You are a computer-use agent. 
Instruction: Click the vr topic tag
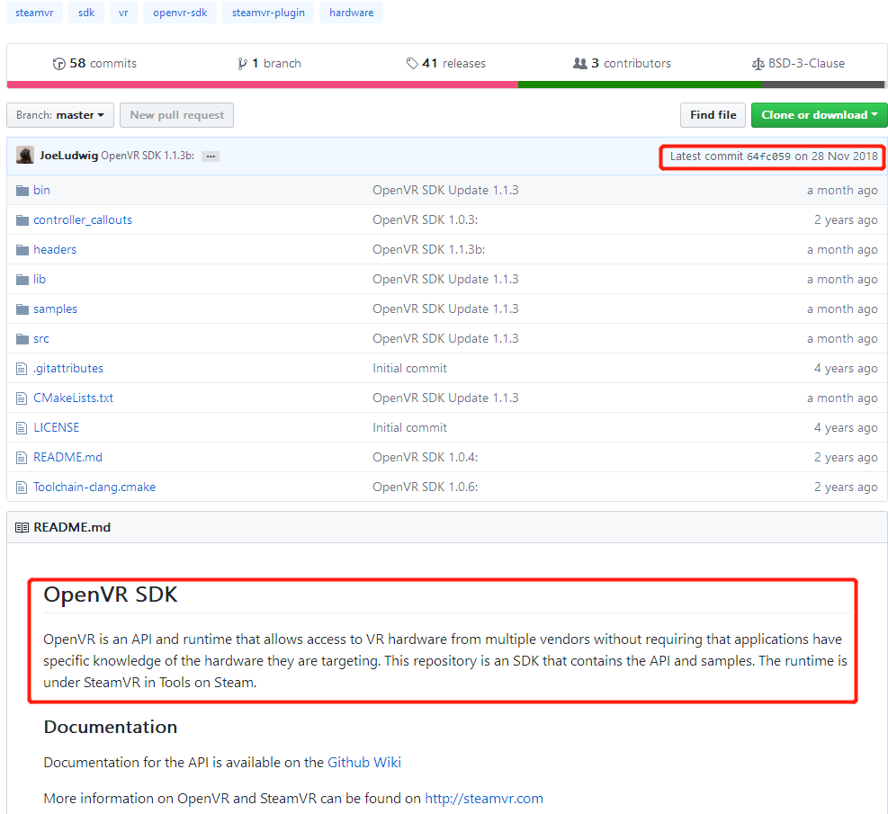click(x=123, y=13)
